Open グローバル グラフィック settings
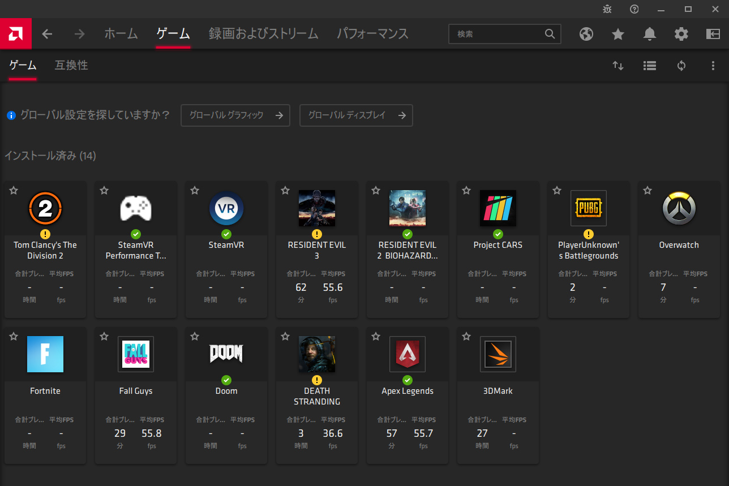This screenshot has height=486, width=729. click(235, 115)
